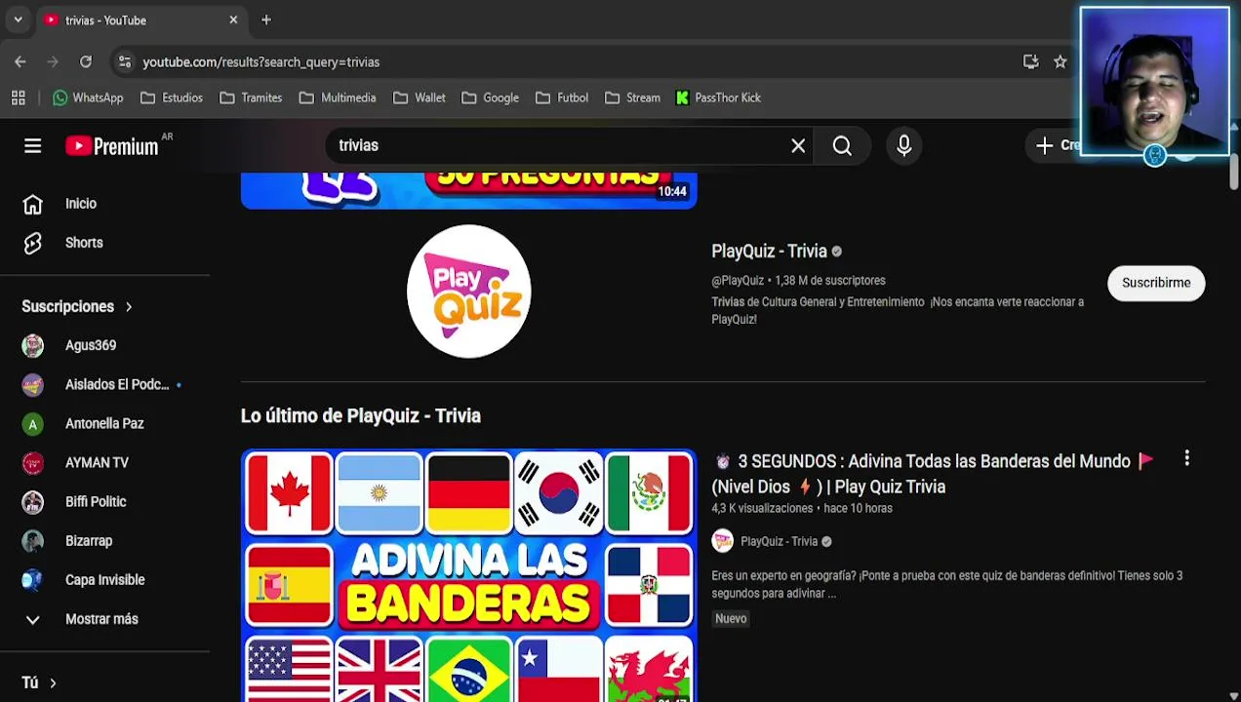1241x702 pixels.
Task: Open Capa Invisible subscription channel
Action: (x=104, y=579)
